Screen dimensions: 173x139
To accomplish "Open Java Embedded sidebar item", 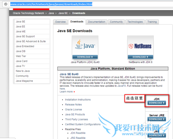I will pyautogui.click(x=32, y=46).
